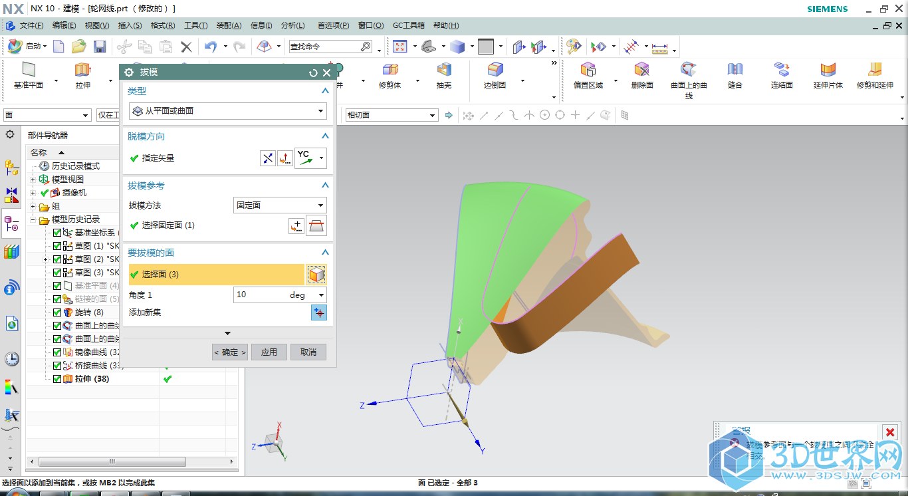This screenshot has width=908, height=496.
Task: Choose the Trim Body (修剪体) tool
Action: click(x=390, y=75)
